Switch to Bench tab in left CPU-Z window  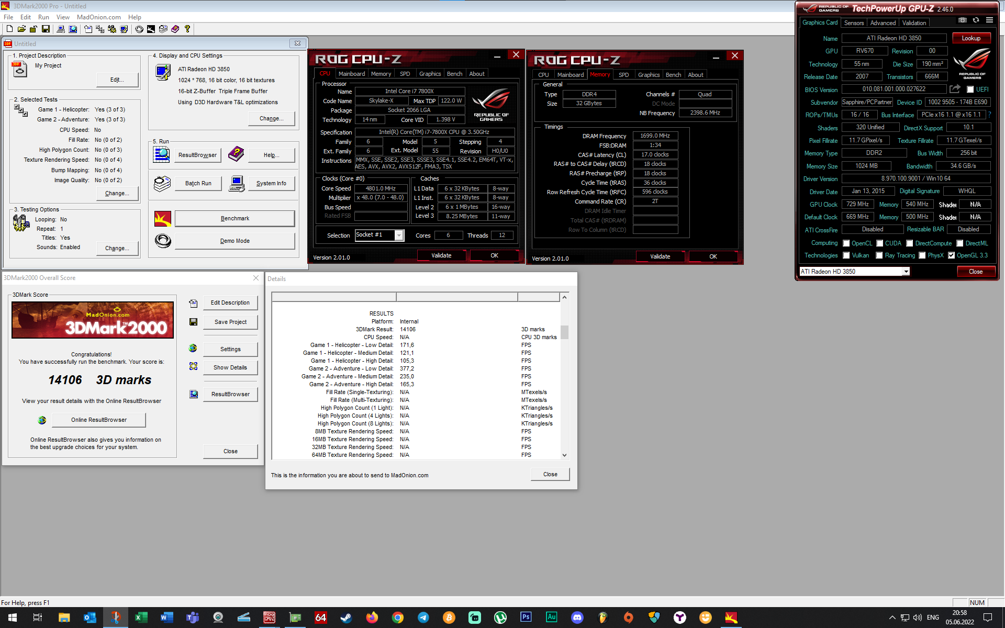point(454,74)
